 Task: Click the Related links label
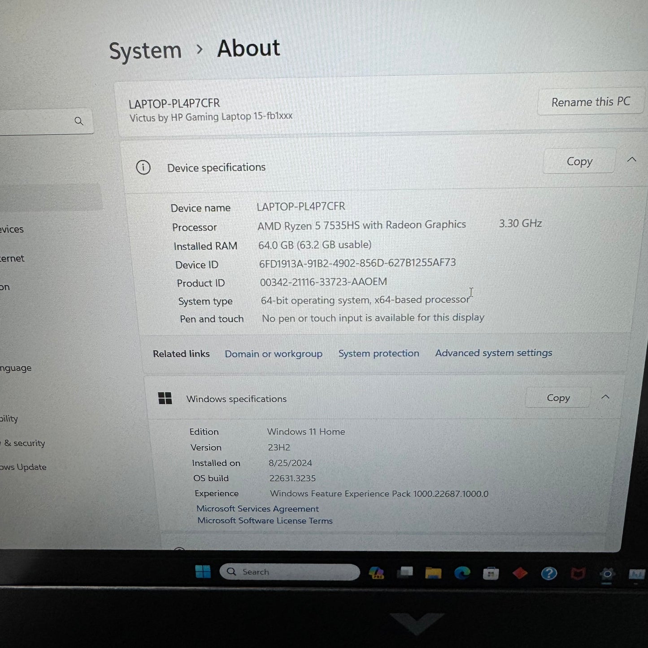(x=181, y=354)
